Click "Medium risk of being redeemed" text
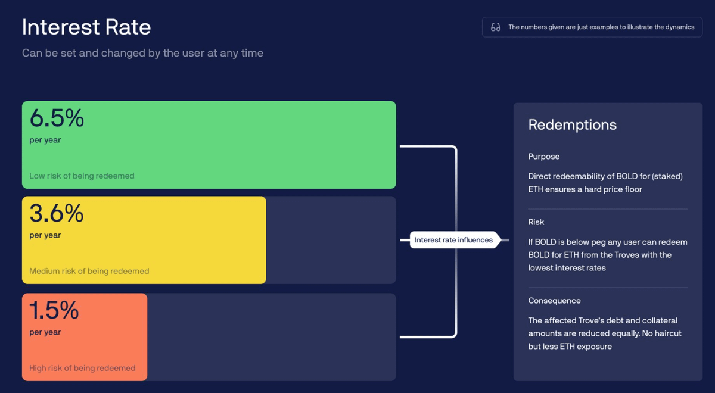 tap(89, 272)
